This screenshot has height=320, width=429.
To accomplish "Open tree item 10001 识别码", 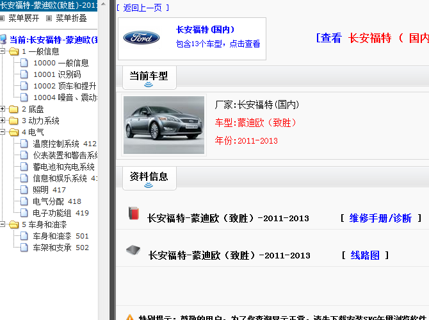I will (x=57, y=74).
